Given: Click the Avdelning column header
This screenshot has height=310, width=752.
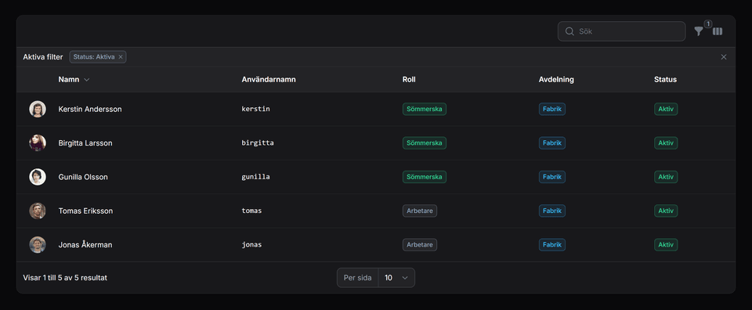Looking at the screenshot, I should point(556,80).
